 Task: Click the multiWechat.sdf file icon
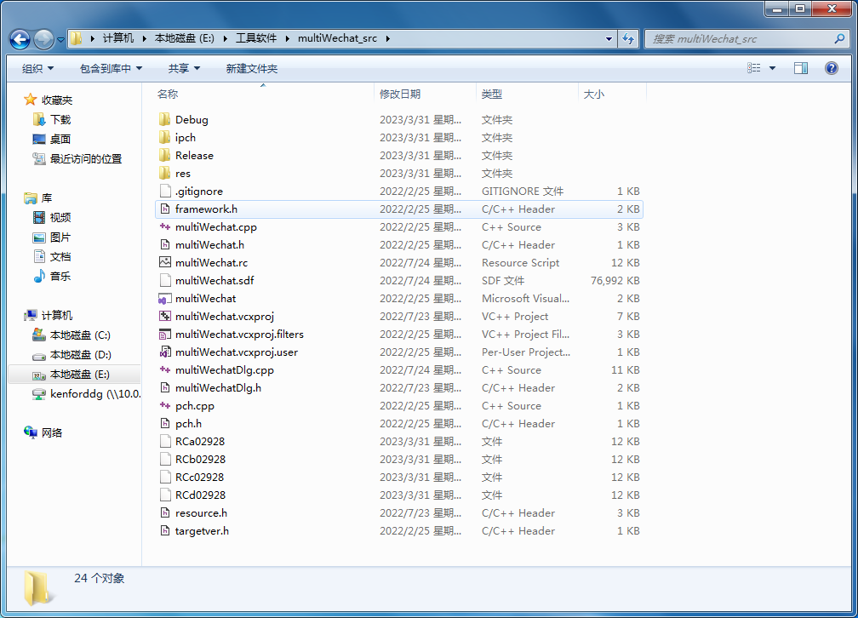click(x=165, y=280)
